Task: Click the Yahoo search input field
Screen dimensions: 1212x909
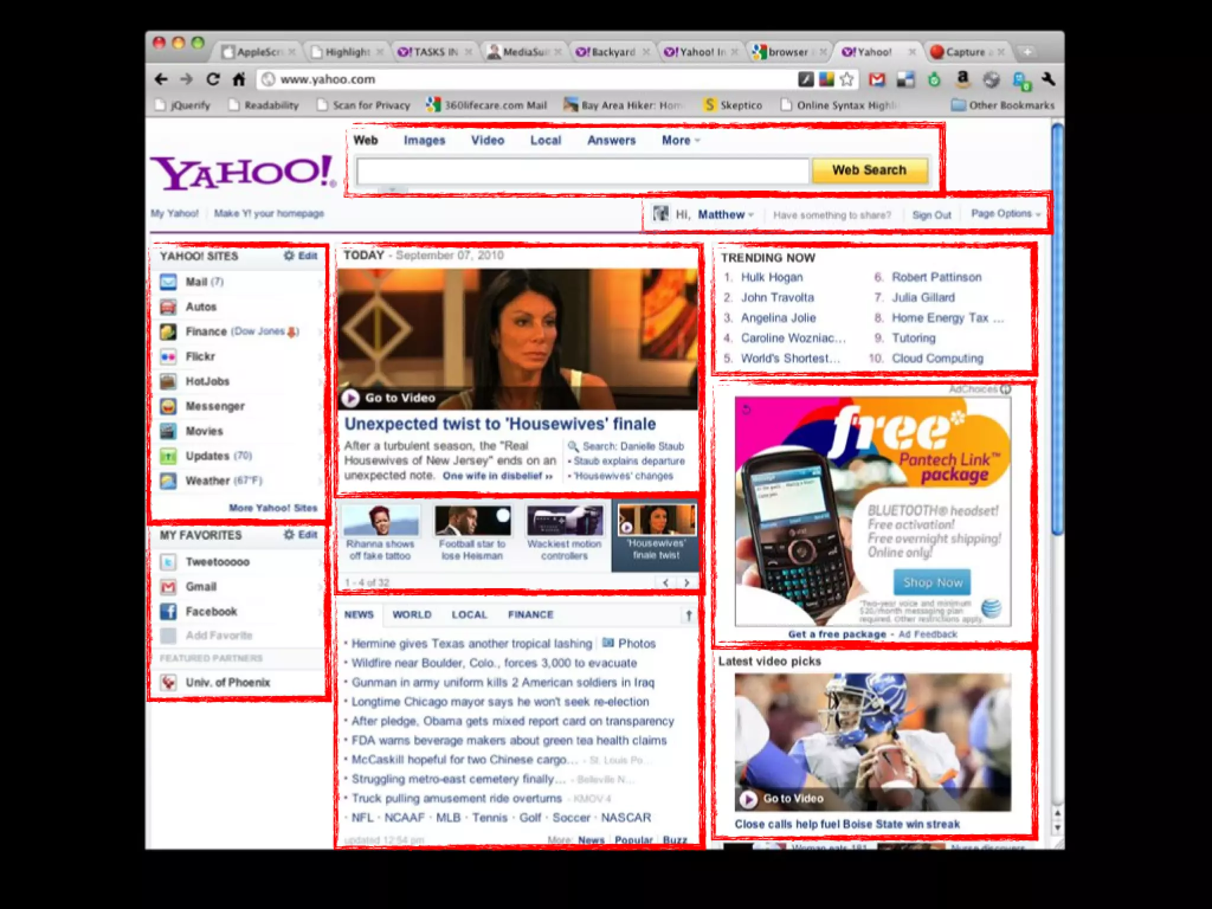Action: (582, 172)
